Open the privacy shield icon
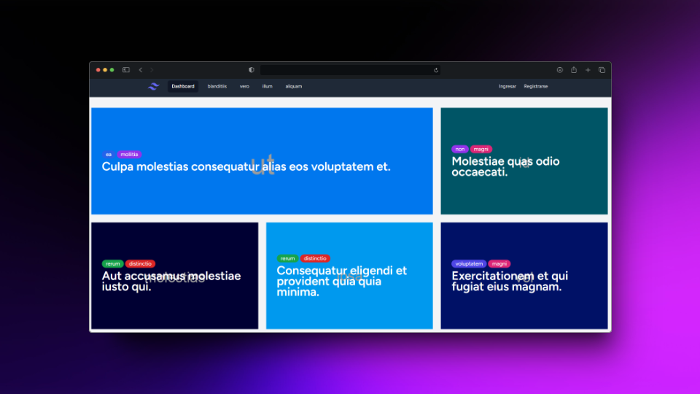700x394 pixels. click(x=252, y=70)
